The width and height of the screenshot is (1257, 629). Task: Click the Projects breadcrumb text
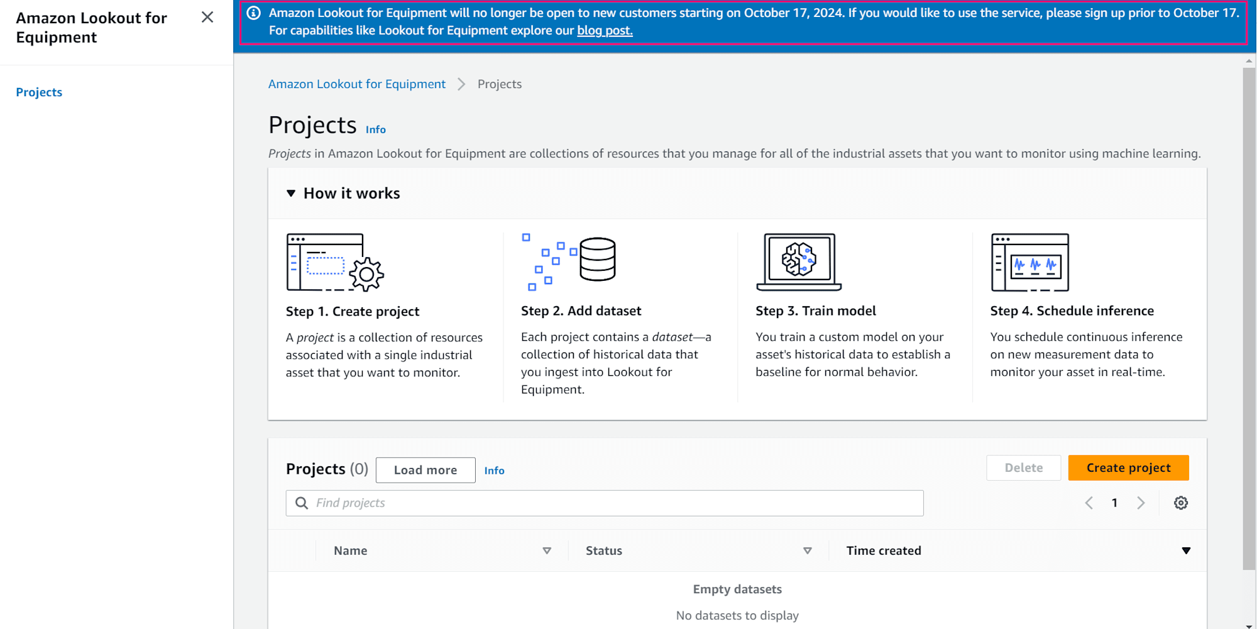pos(500,84)
